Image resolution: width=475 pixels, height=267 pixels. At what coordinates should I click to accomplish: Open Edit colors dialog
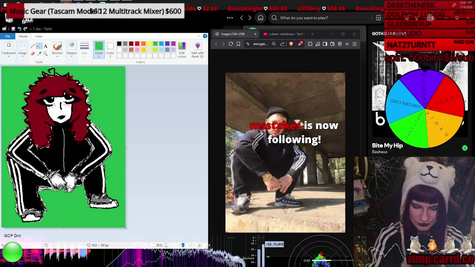point(182,49)
